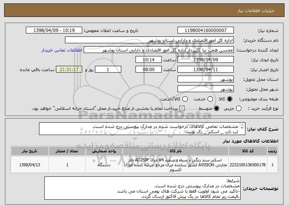This screenshot has height=205, width=289.
Task: Click the creation time field 10:14
Action: (x=149, y=60)
